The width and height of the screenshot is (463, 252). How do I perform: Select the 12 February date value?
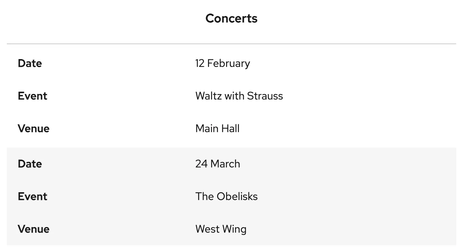(222, 63)
